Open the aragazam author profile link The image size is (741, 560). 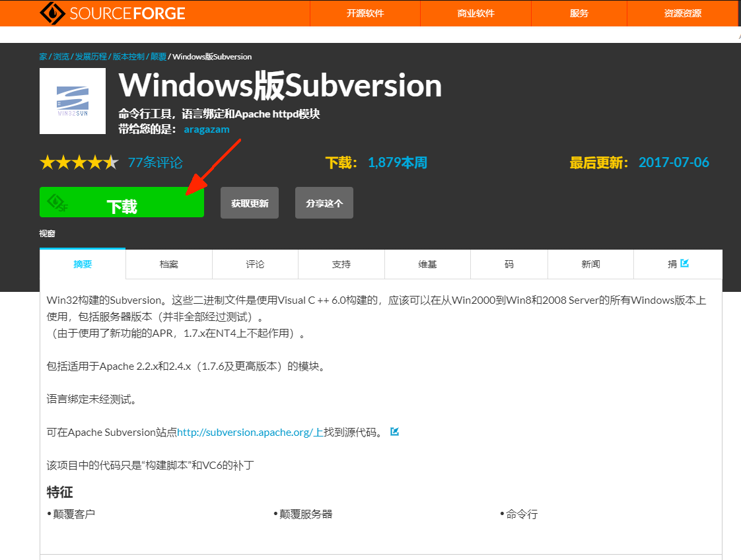point(207,129)
